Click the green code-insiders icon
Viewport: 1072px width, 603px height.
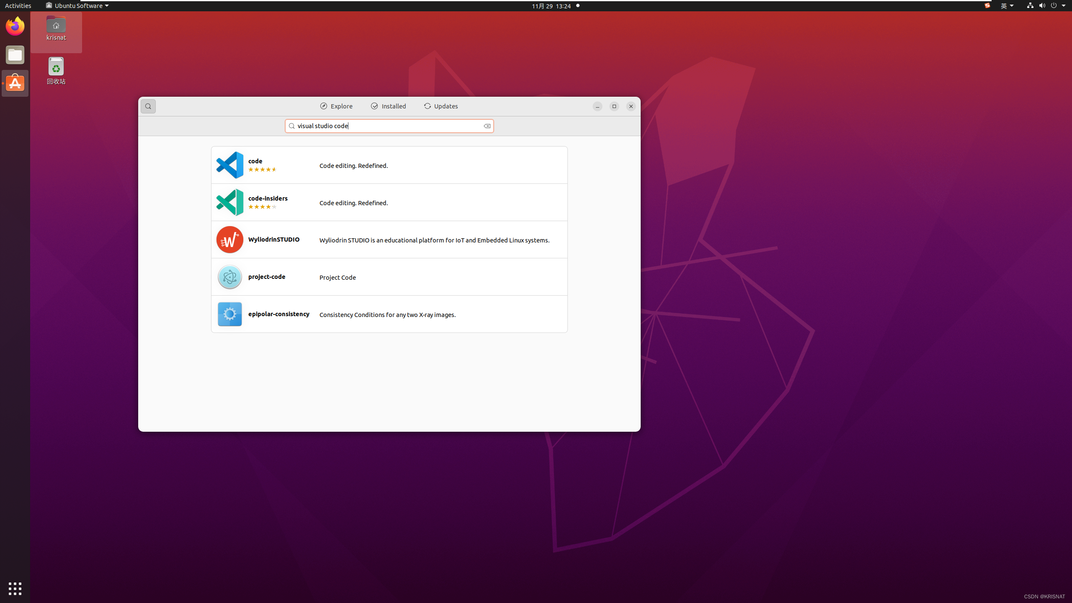click(229, 202)
